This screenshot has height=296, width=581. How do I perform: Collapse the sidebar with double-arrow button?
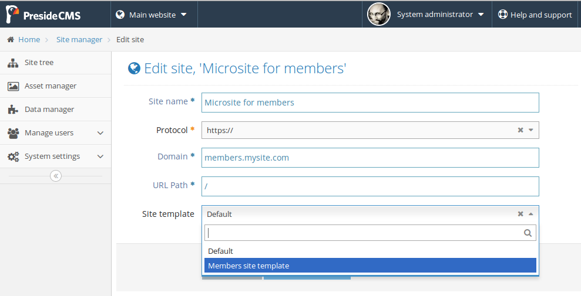[56, 176]
